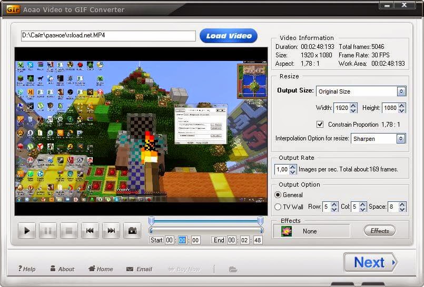Toggle the Constrain Proportion checkbox
This screenshot has width=424, height=287.
click(320, 125)
